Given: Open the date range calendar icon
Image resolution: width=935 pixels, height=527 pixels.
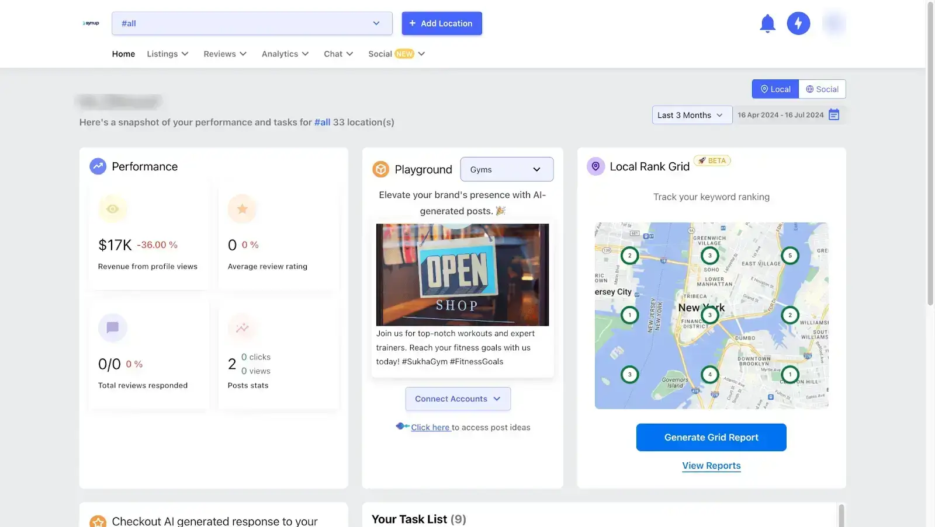Looking at the screenshot, I should (834, 115).
